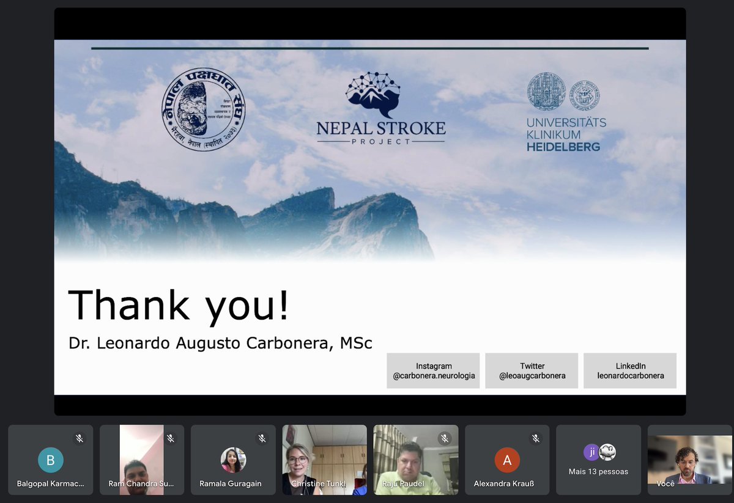
Task: Click the Twitter @leoaugcarbonera box
Action: pyautogui.click(x=532, y=370)
